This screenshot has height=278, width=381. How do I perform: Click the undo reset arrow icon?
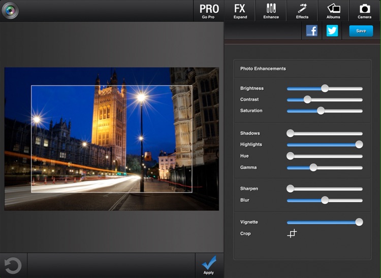[x=13, y=265]
